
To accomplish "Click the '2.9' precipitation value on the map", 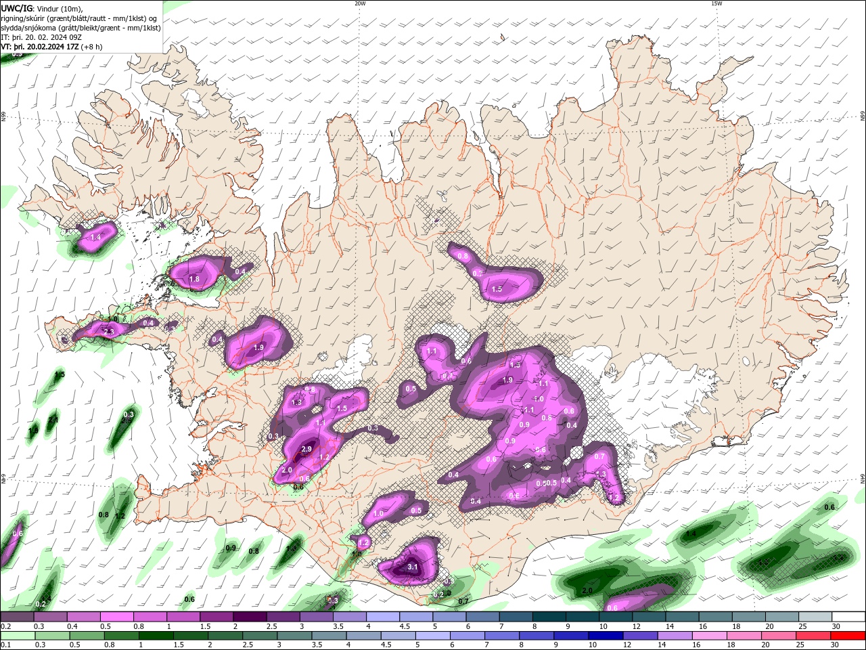I will 306,449.
